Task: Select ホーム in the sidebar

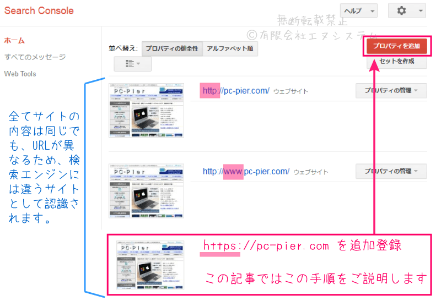Action: [14, 41]
